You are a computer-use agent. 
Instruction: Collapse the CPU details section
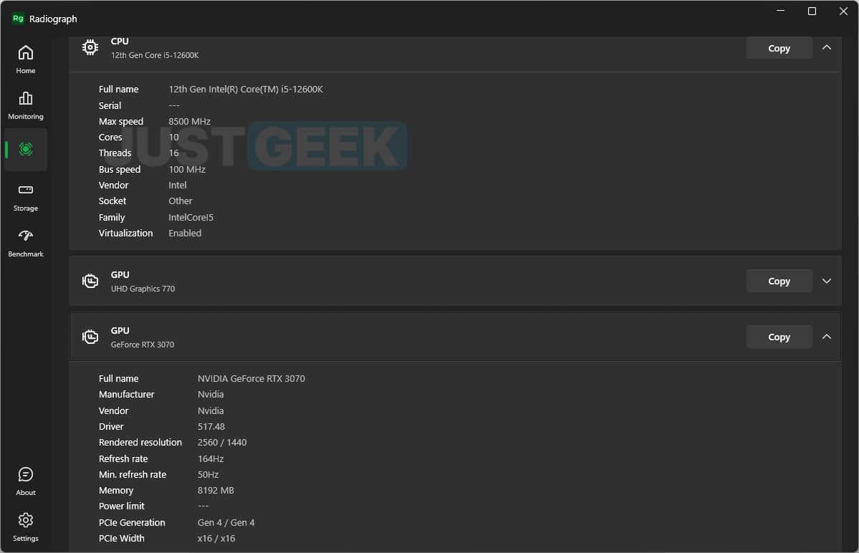coord(826,47)
